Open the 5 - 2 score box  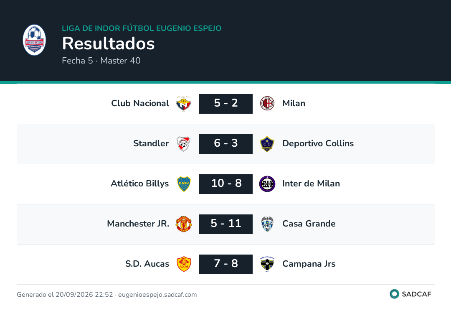(226, 104)
